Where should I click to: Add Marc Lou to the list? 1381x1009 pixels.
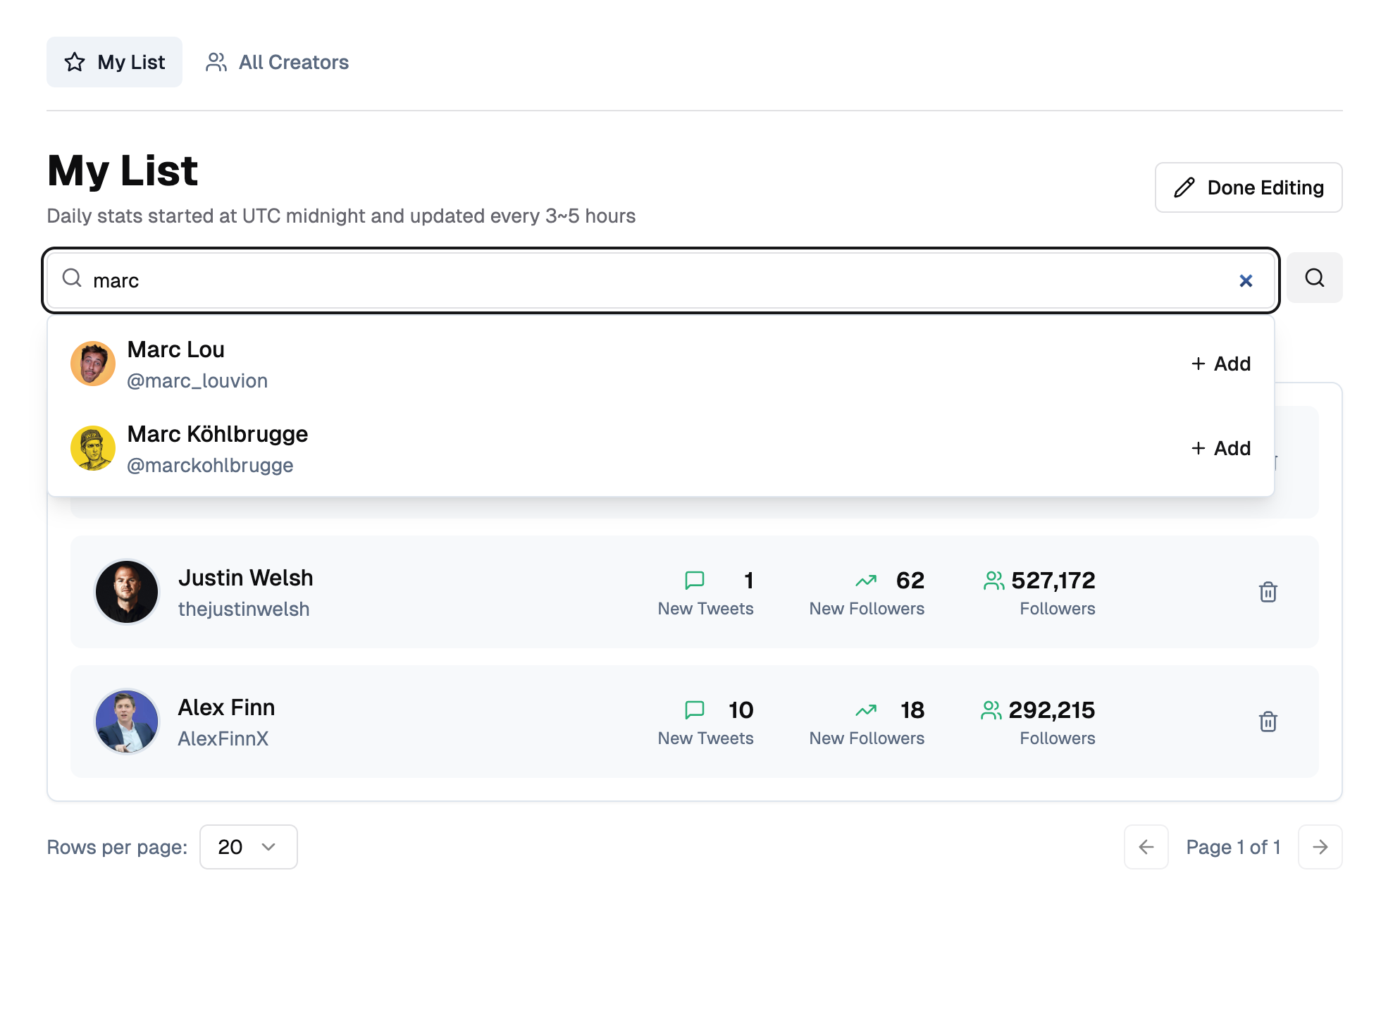(1221, 364)
